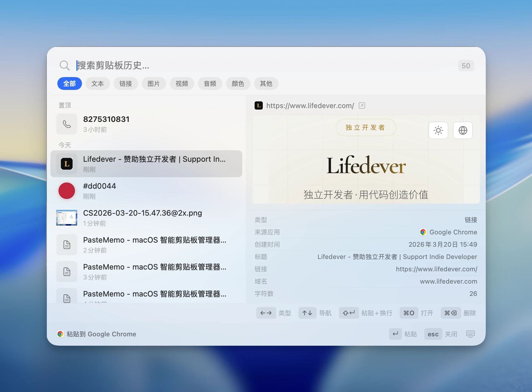Click the red #dd0044 color swatch
The height and width of the screenshot is (392, 532).
67,191
